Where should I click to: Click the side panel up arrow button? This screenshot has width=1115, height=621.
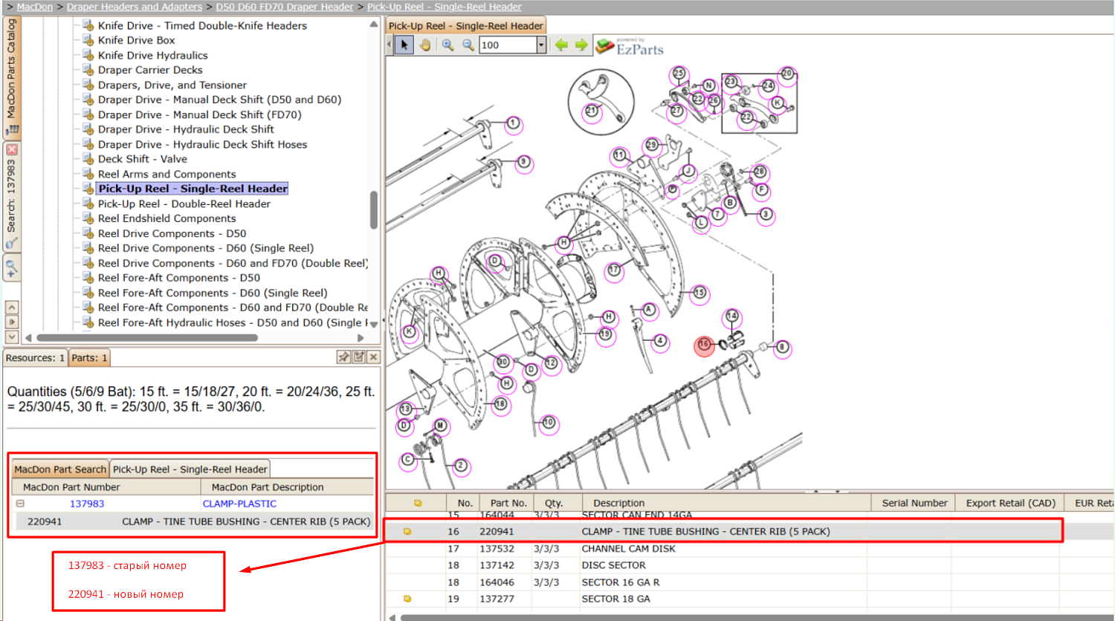click(12, 308)
